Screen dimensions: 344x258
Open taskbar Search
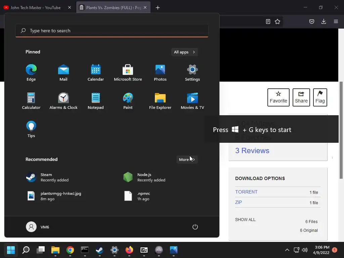pos(26,250)
